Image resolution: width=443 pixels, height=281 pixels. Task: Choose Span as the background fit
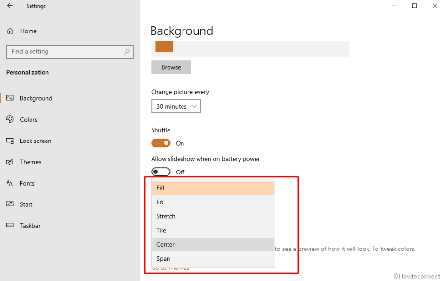pyautogui.click(x=163, y=258)
